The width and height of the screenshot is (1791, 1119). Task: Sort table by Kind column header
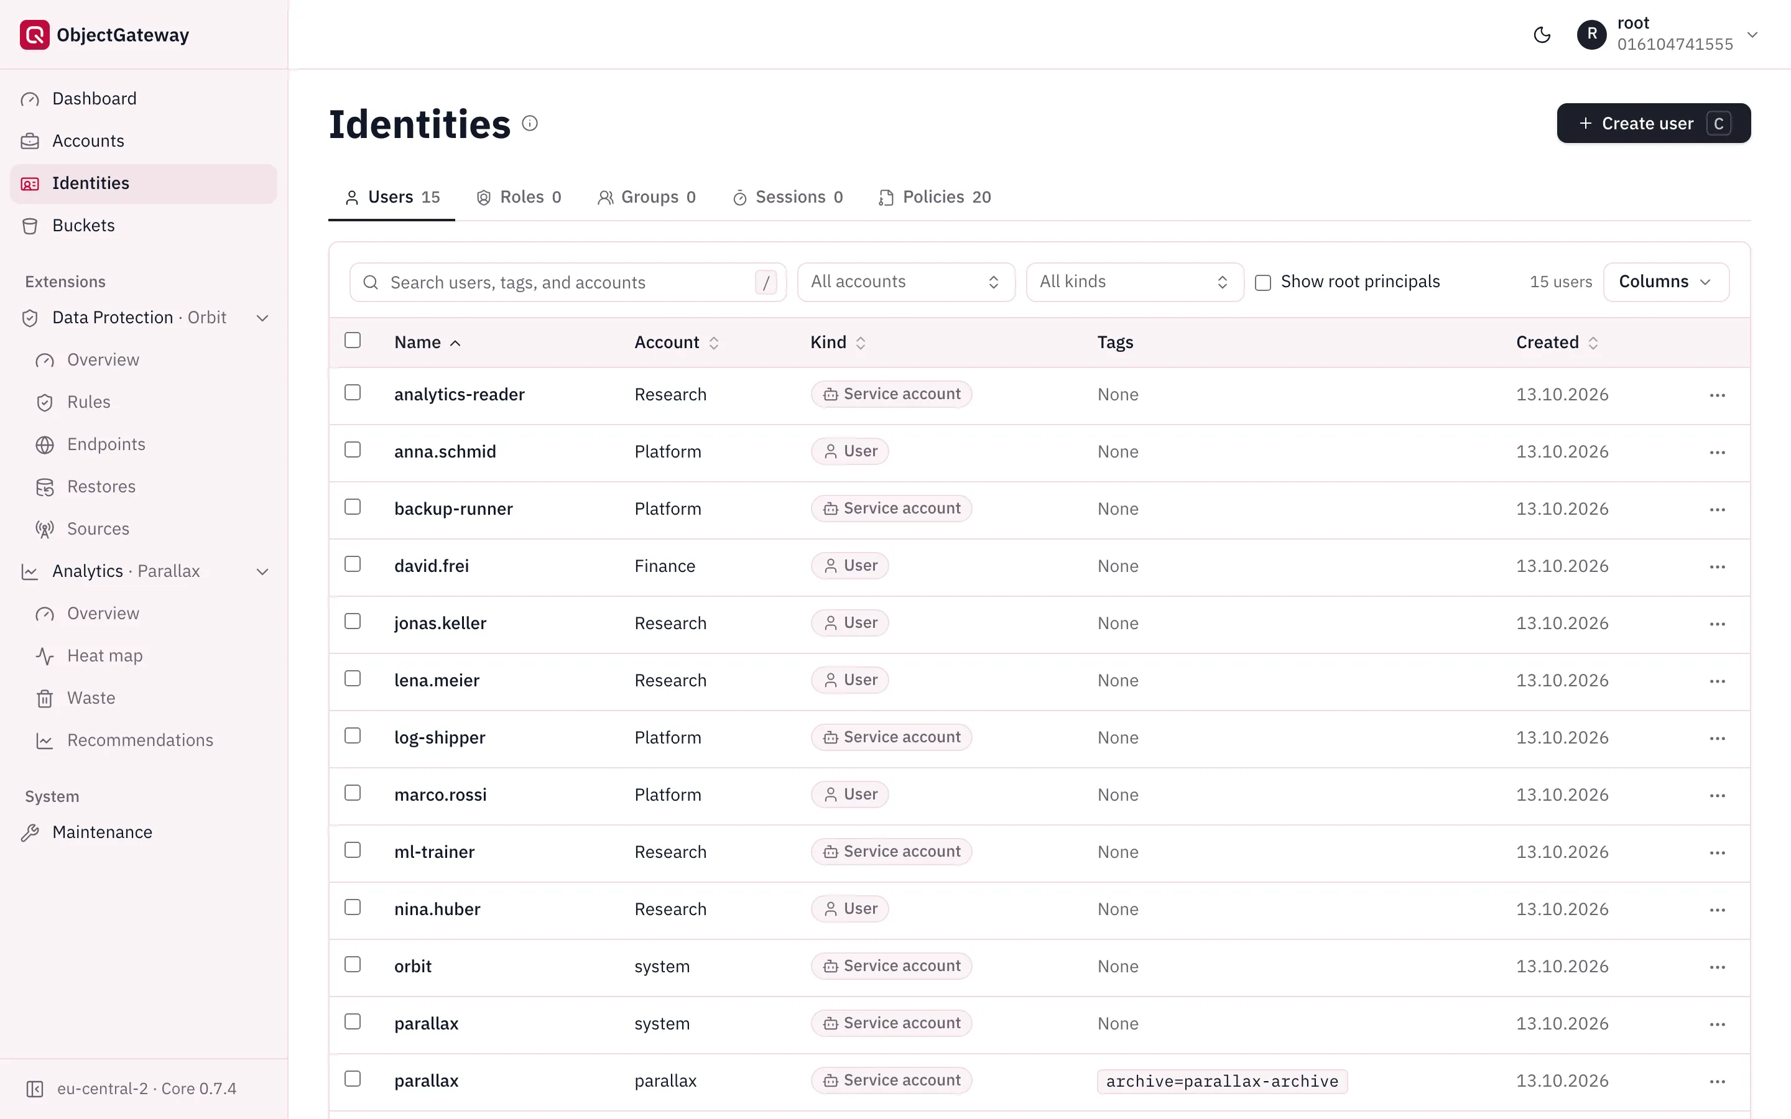(838, 343)
